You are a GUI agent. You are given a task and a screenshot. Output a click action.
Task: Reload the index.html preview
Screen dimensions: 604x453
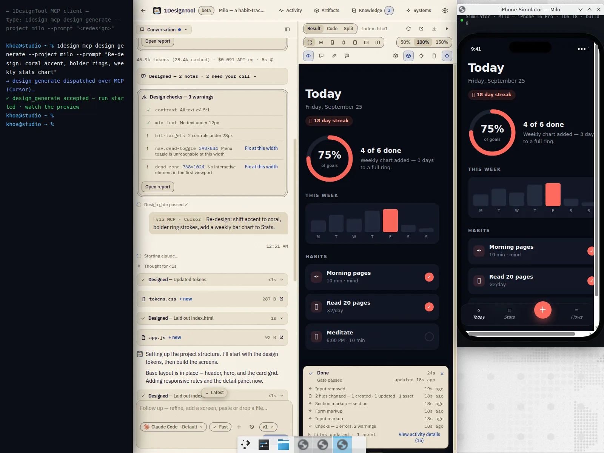point(408,29)
